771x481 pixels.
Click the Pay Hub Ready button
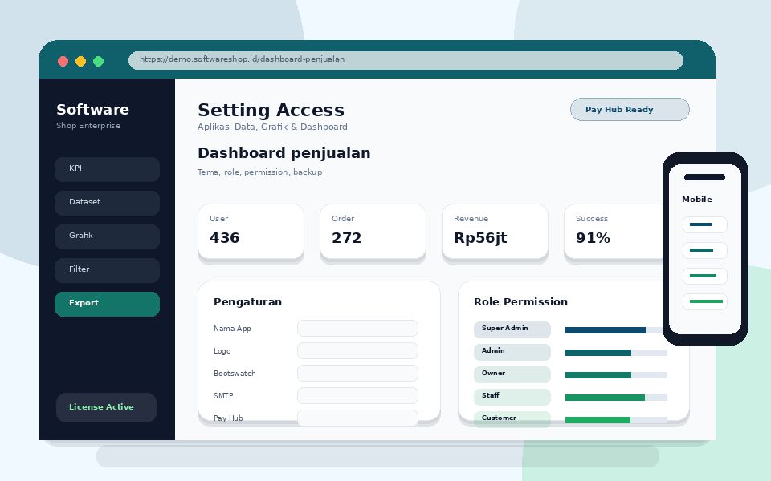[630, 110]
